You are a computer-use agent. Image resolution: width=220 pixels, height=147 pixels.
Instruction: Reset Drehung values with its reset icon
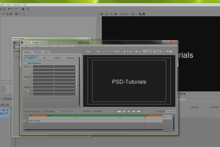point(26,79)
